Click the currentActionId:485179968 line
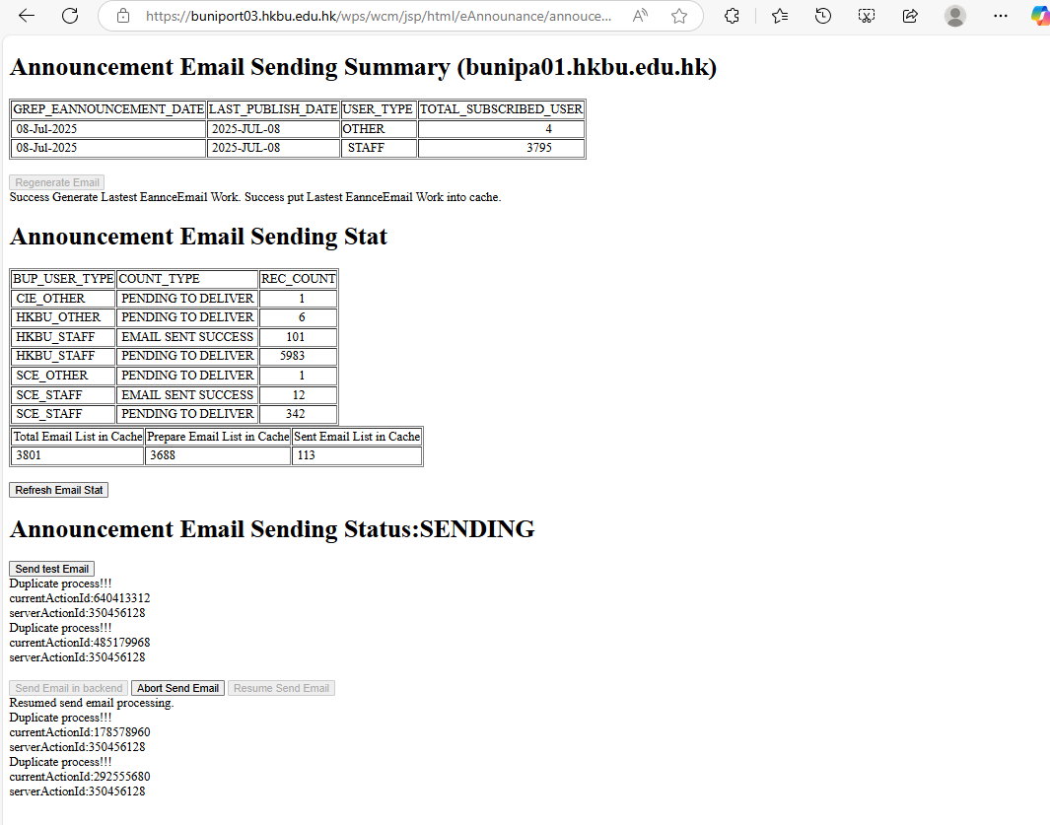The width and height of the screenshot is (1050, 825). pos(80,643)
